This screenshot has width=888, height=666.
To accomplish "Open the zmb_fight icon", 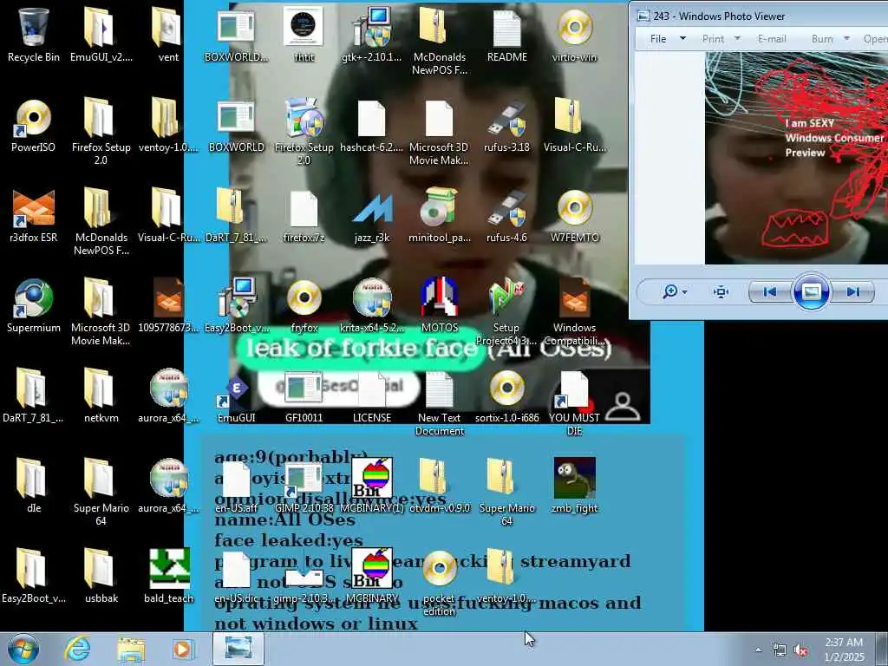I will [574, 486].
